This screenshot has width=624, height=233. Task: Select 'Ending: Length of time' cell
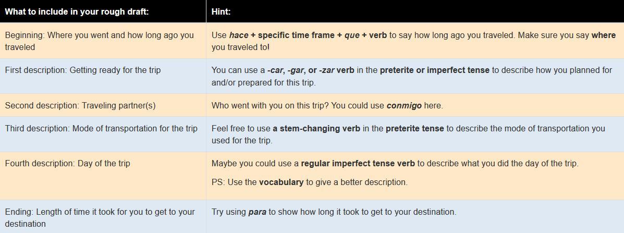pos(103,216)
